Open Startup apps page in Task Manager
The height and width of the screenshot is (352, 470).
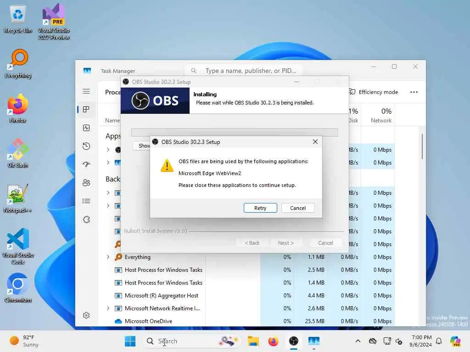click(86, 165)
